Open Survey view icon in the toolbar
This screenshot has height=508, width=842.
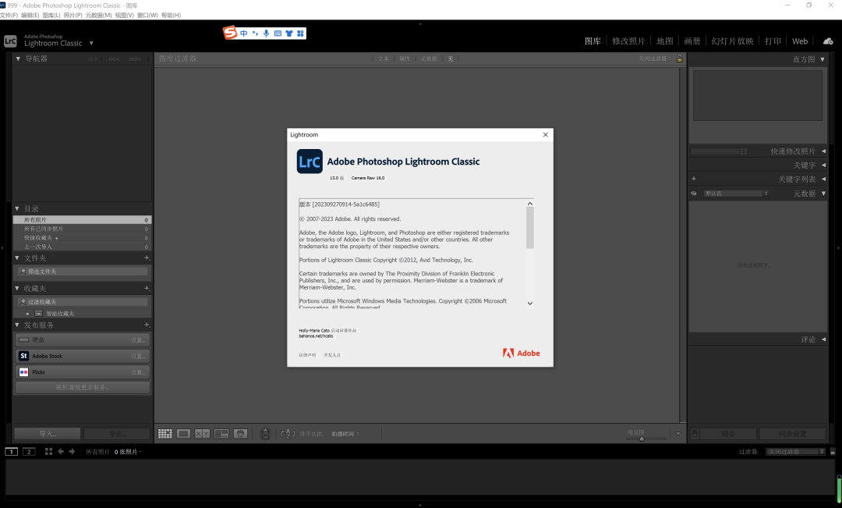221,434
